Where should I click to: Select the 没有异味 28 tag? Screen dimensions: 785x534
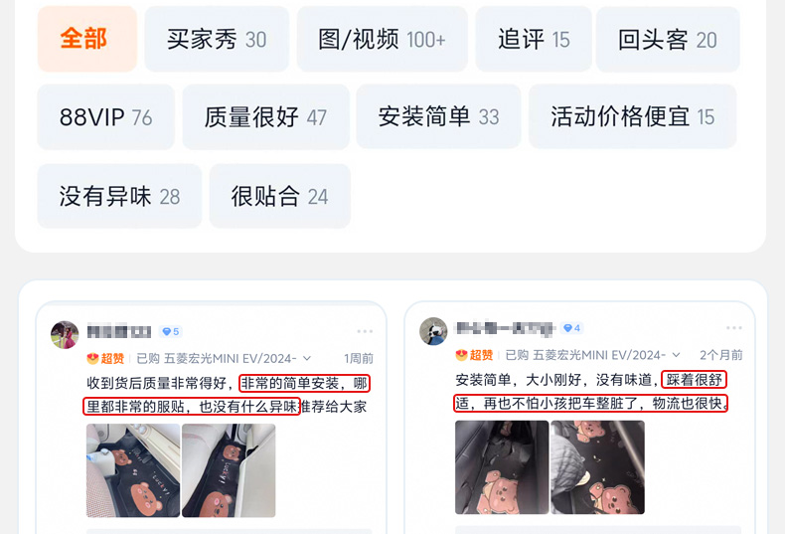tap(119, 196)
